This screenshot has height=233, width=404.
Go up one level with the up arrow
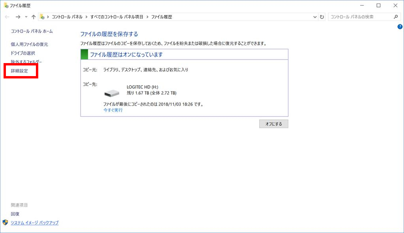click(x=34, y=17)
